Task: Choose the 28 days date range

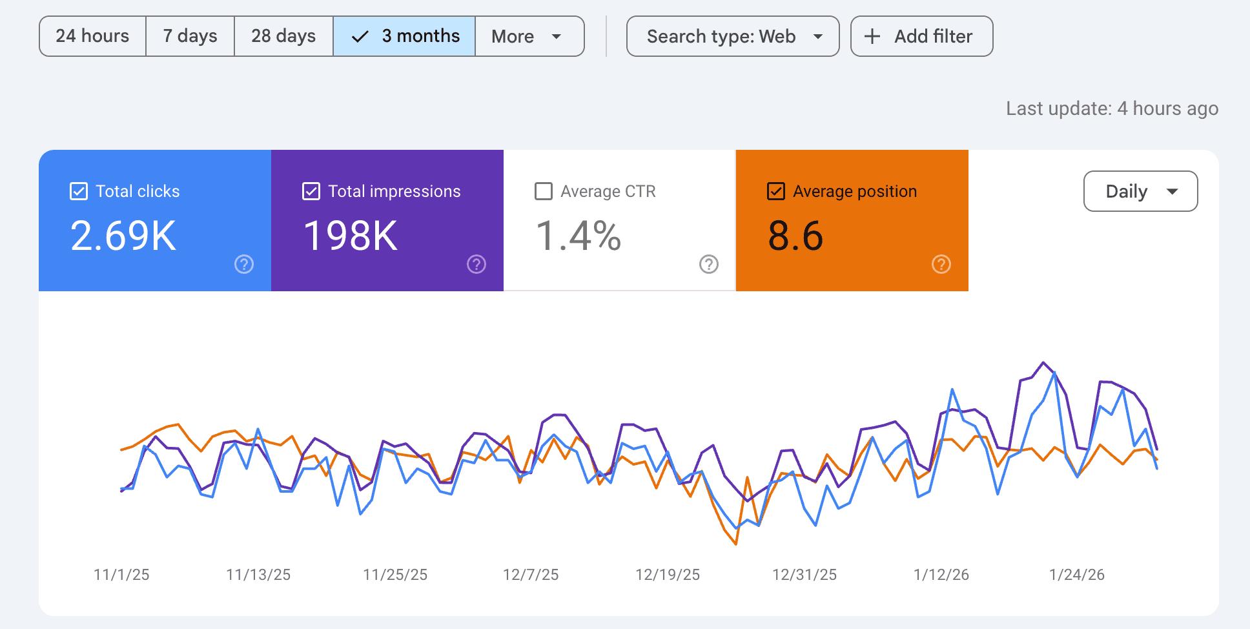Action: [x=283, y=36]
